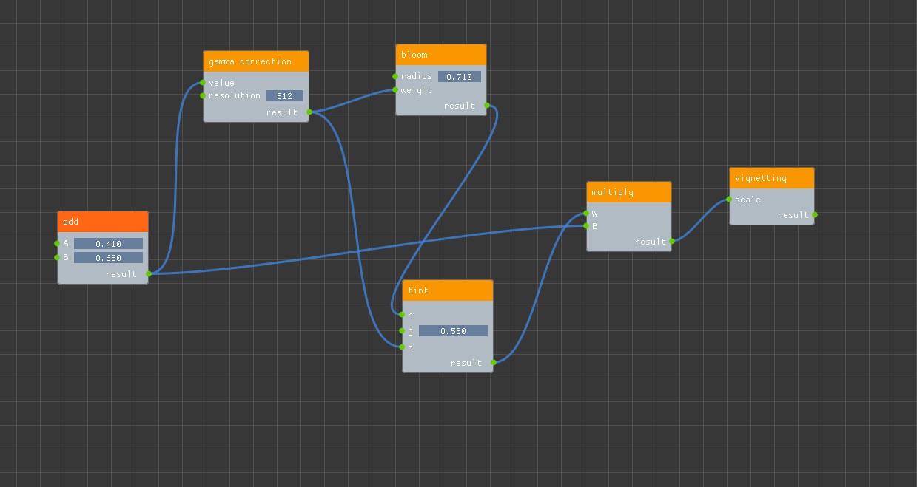Adjust the bloom radius value 0.710

[460, 77]
